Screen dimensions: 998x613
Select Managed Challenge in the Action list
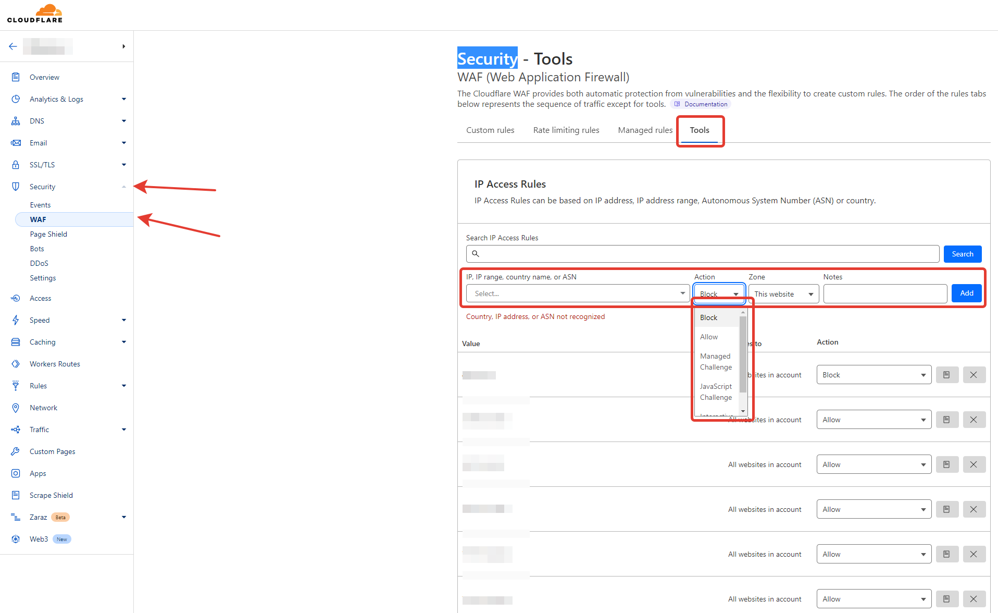(x=716, y=362)
